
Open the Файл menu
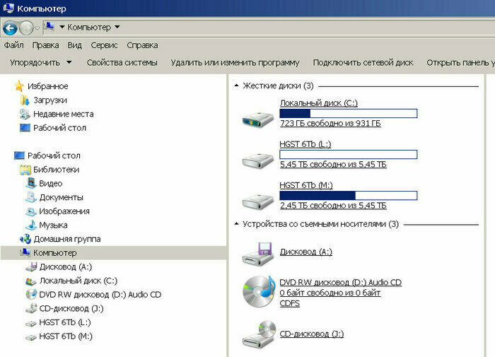pos(14,45)
